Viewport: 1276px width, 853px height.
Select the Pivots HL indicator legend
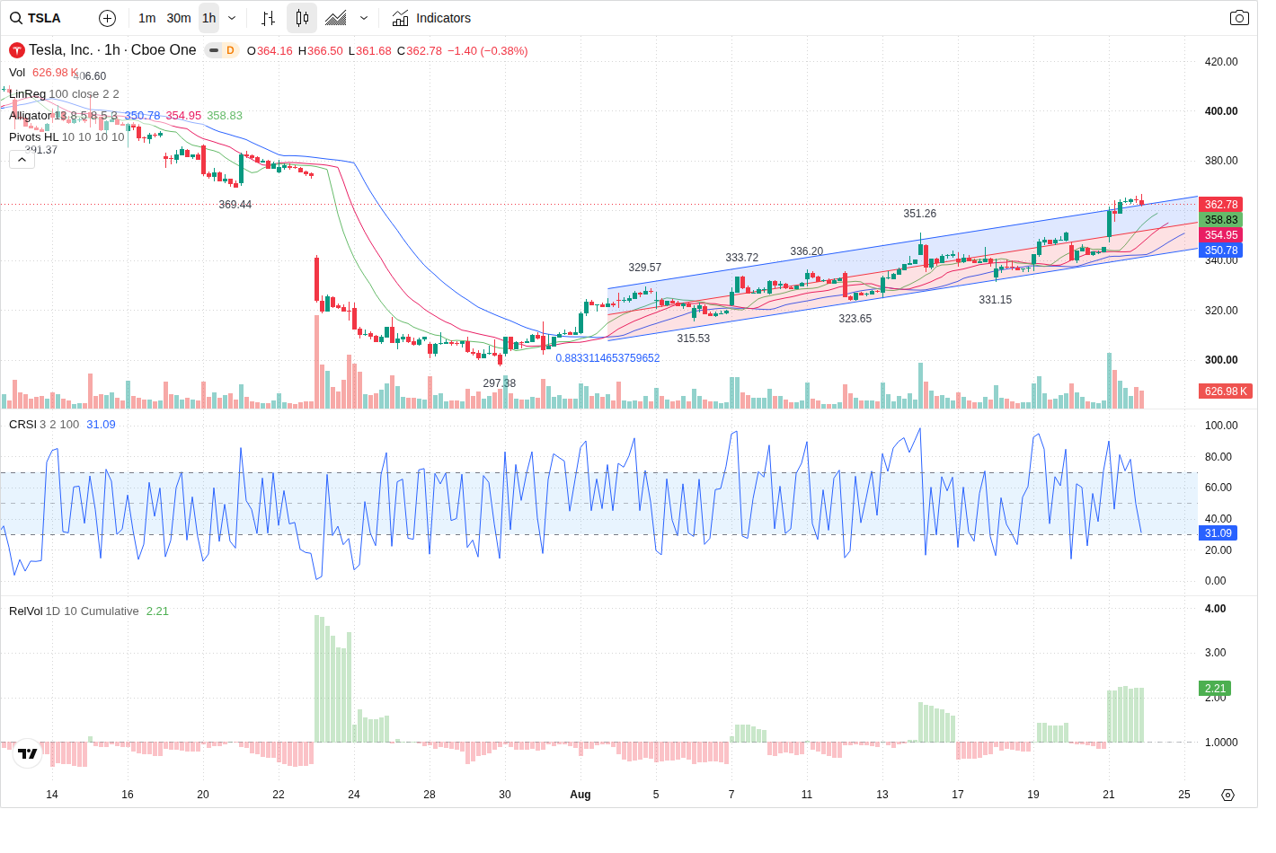(x=33, y=137)
